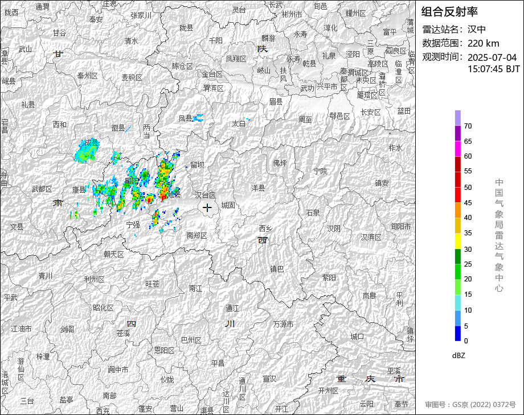Click the 汉台区 map label

click(205, 195)
